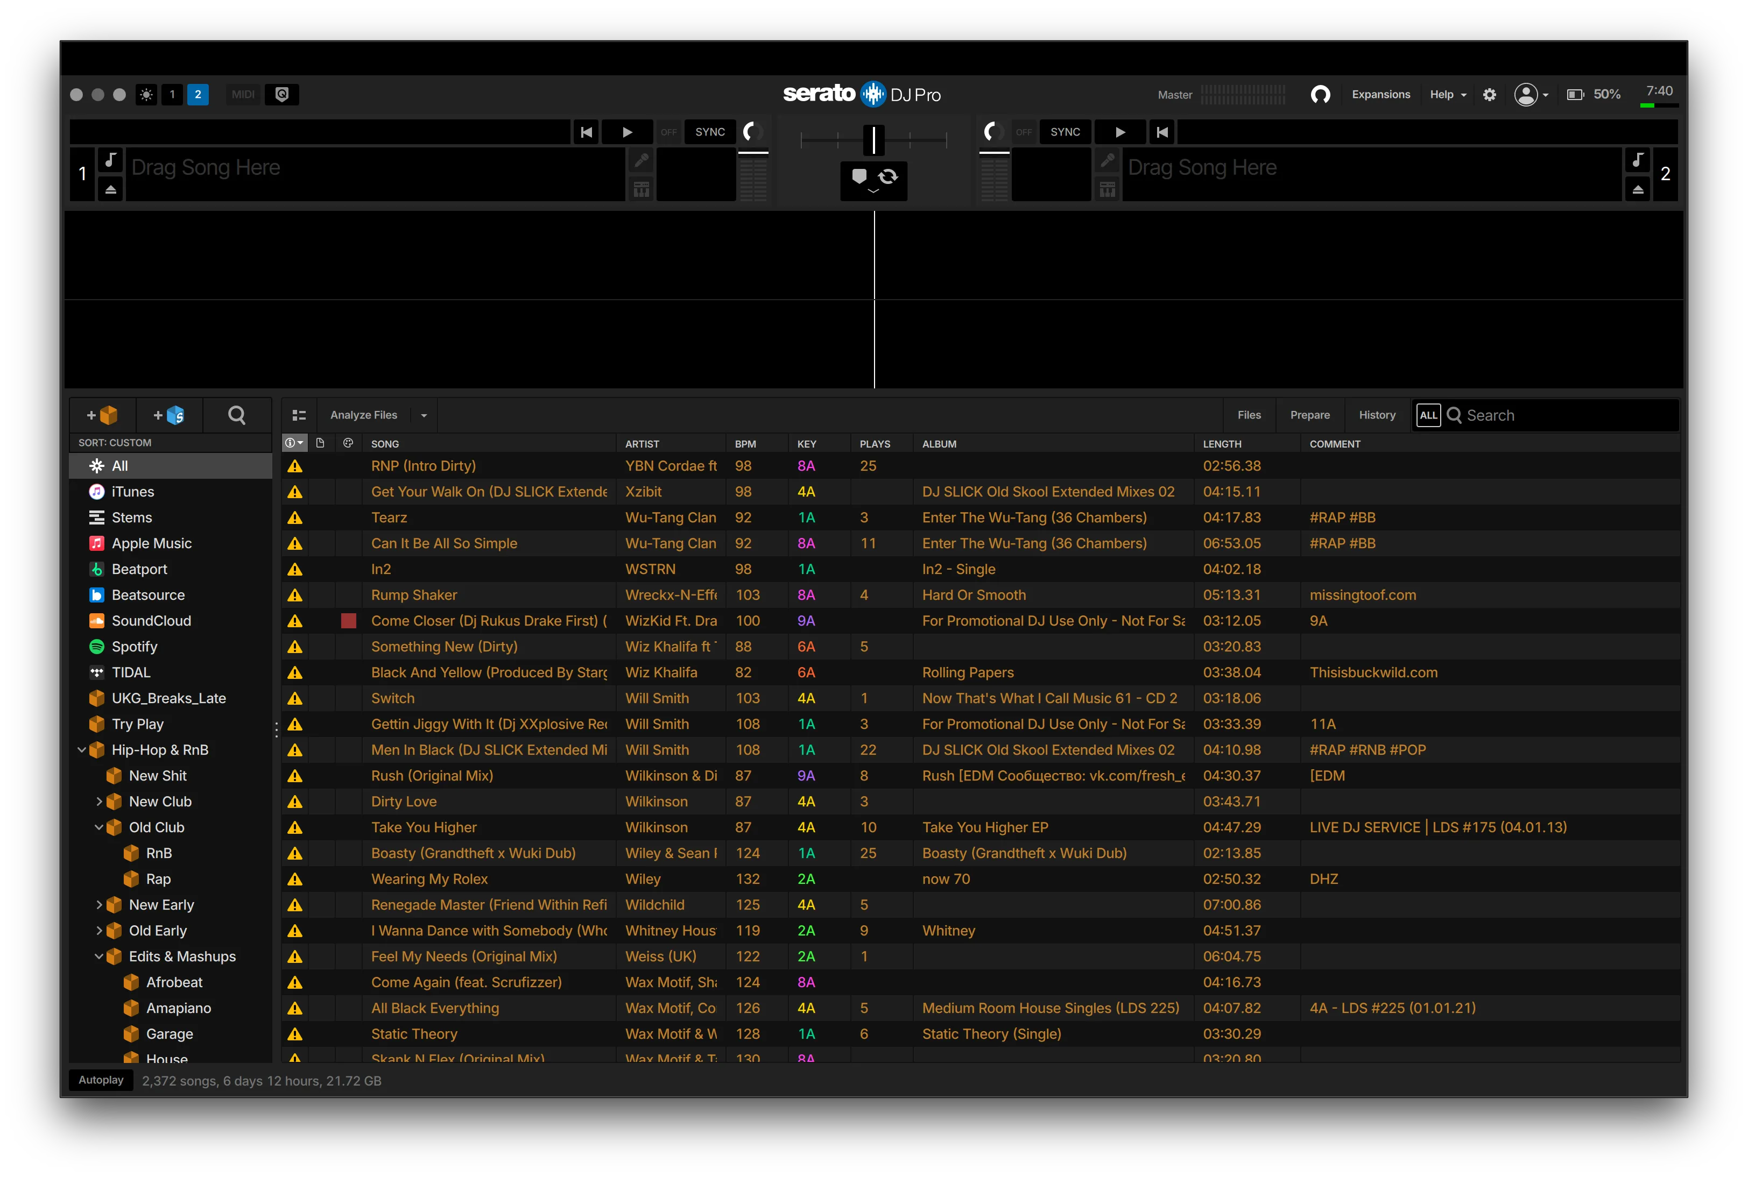Open the Expansions menu
This screenshot has width=1748, height=1177.
pyautogui.click(x=1380, y=95)
